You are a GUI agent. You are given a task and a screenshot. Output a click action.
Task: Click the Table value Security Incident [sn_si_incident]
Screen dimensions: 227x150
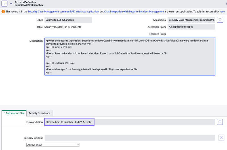click(62, 27)
